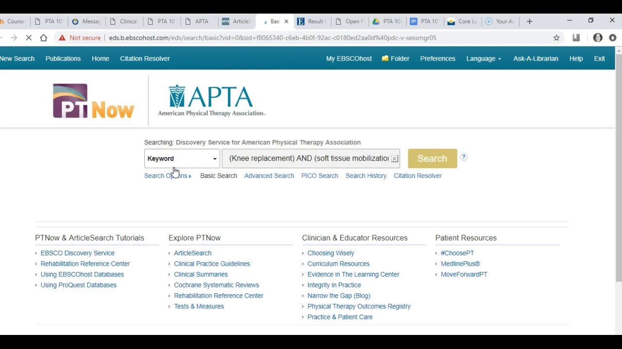Open the Folder link with folder icon
Image resolution: width=622 pixels, height=349 pixels.
point(396,59)
